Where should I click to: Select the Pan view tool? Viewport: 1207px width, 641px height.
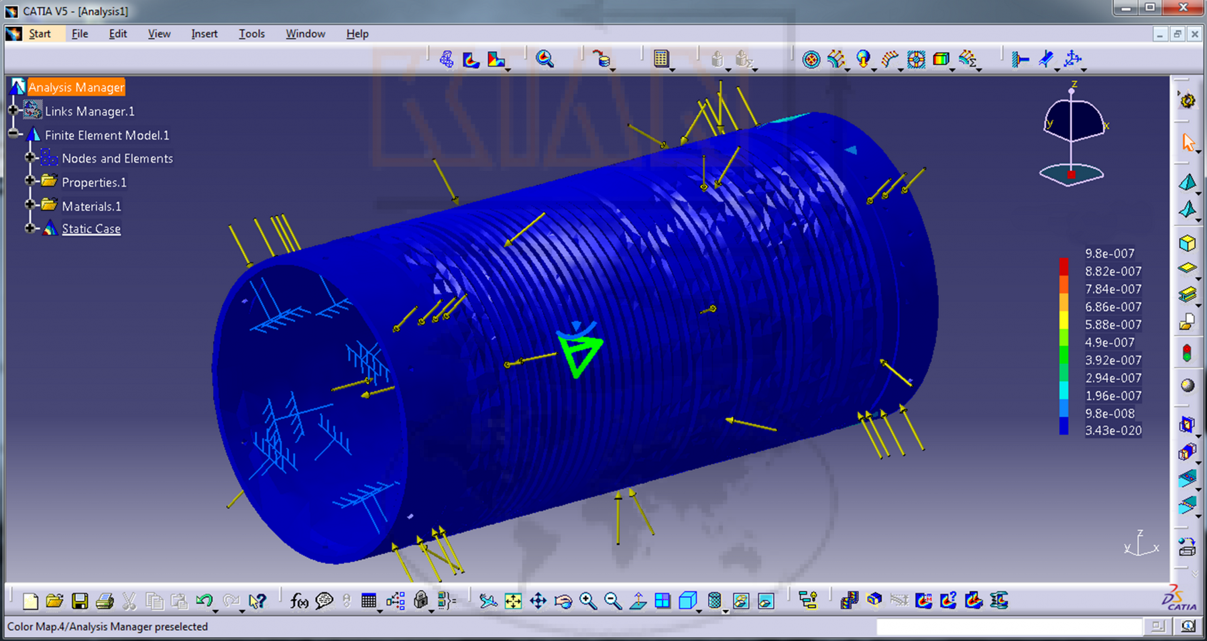(x=538, y=601)
